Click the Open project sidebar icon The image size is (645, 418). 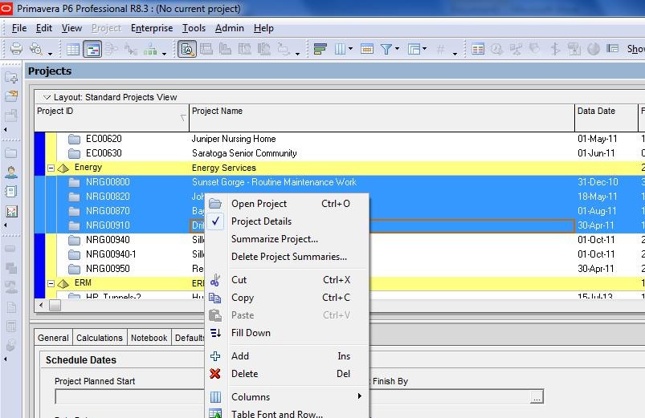pyautogui.click(x=11, y=95)
